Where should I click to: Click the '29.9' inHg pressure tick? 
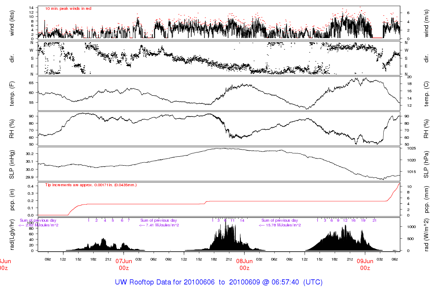click(x=30, y=177)
